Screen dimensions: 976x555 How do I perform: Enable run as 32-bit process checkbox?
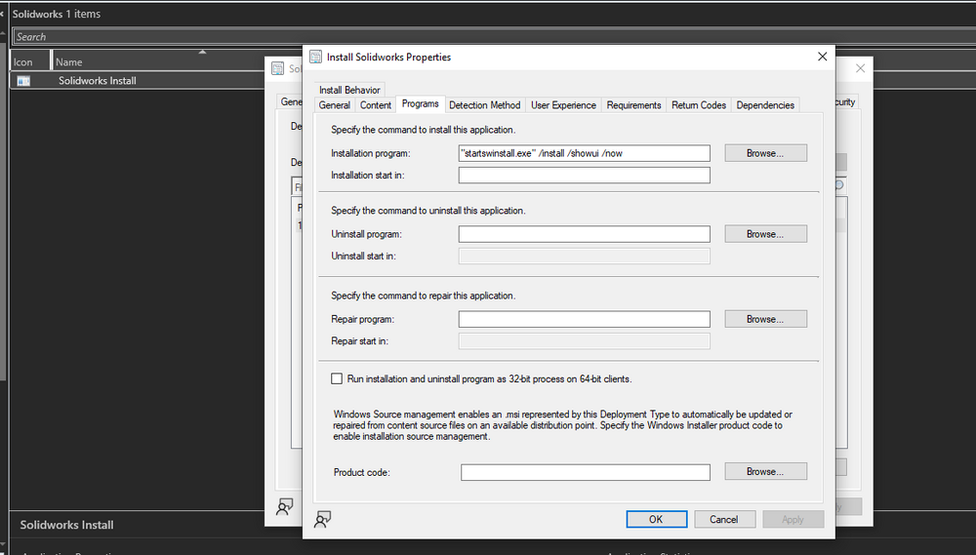pyautogui.click(x=337, y=378)
